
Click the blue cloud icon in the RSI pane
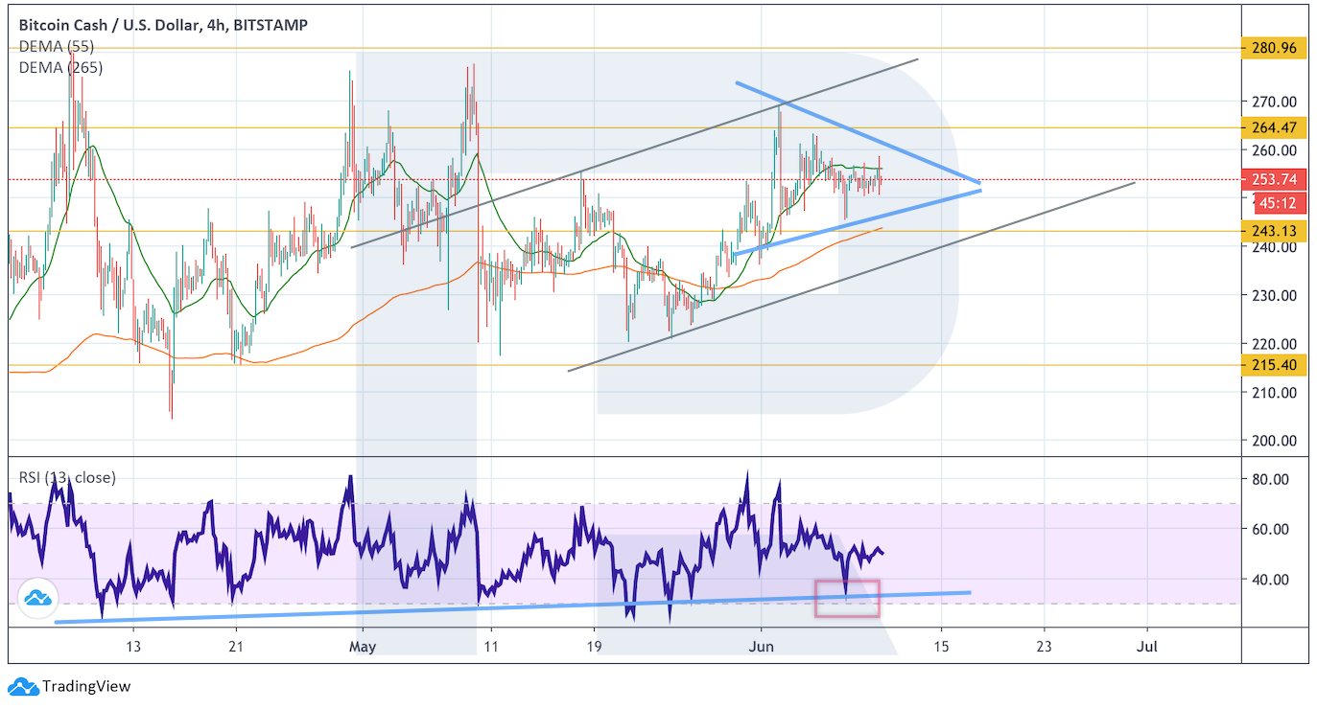click(x=37, y=599)
